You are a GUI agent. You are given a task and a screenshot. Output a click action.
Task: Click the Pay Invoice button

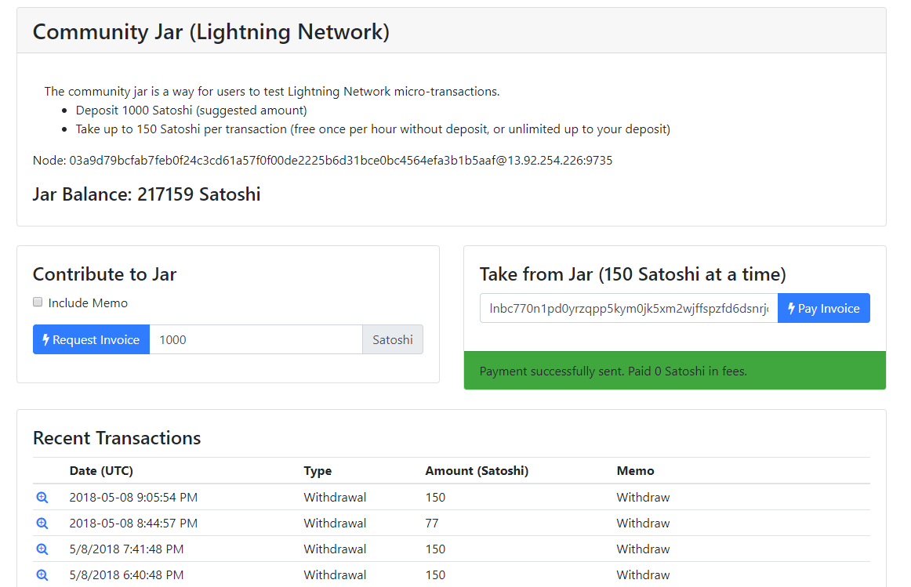(824, 308)
